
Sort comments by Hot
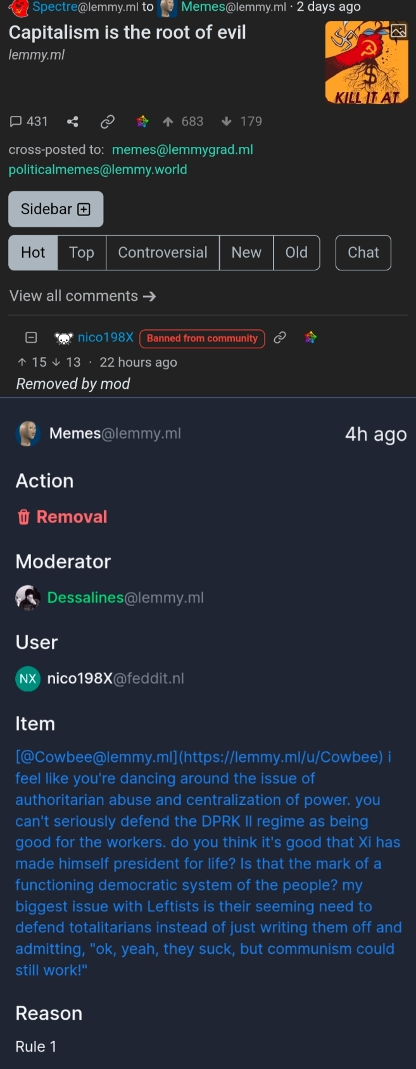click(x=33, y=253)
